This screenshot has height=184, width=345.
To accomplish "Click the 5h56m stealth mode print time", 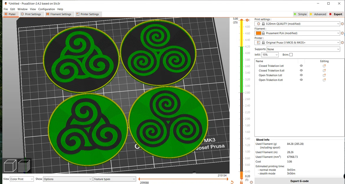I will (x=291, y=173).
